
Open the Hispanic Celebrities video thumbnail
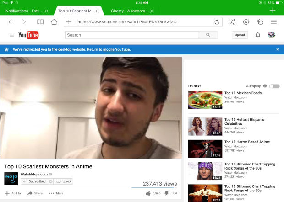coord(205,127)
